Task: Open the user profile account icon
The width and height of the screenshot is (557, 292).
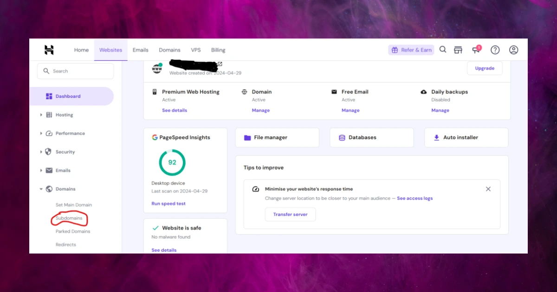Action: point(513,50)
